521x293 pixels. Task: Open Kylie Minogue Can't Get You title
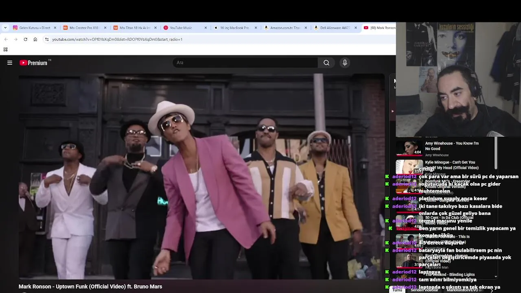(x=452, y=165)
